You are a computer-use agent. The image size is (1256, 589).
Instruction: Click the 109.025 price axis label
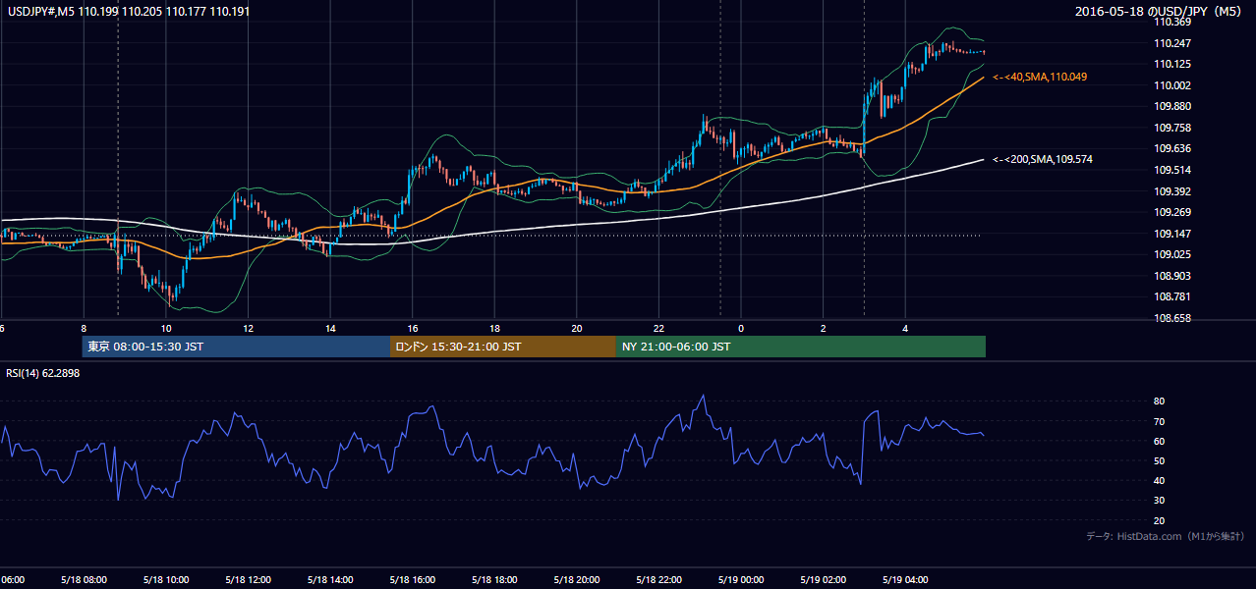pyautogui.click(x=1172, y=254)
